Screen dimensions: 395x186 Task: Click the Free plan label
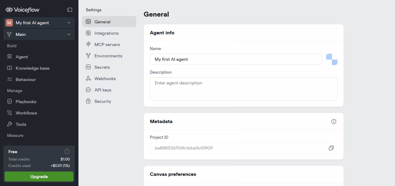(13, 152)
